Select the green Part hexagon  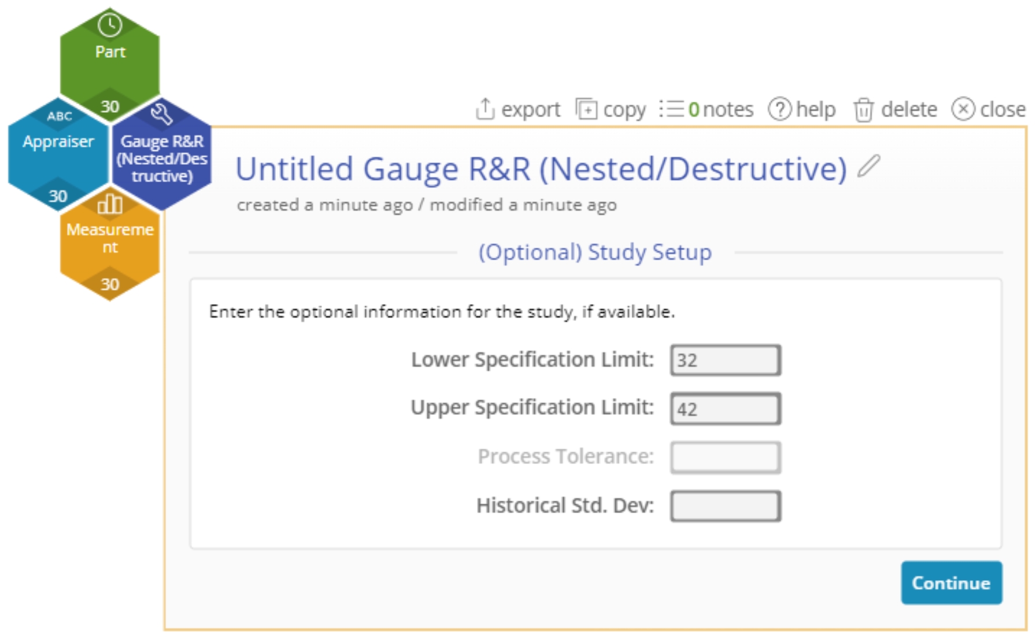(x=110, y=64)
